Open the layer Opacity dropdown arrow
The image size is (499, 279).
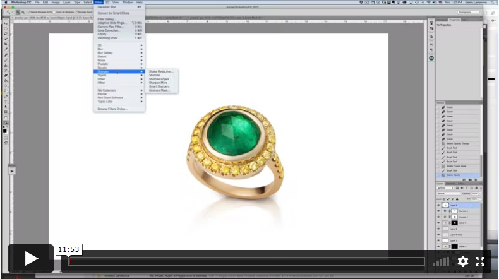[x=480, y=193]
